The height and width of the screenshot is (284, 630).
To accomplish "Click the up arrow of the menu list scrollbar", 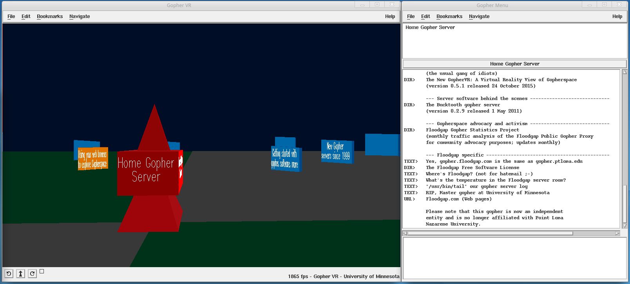I will click(x=625, y=72).
